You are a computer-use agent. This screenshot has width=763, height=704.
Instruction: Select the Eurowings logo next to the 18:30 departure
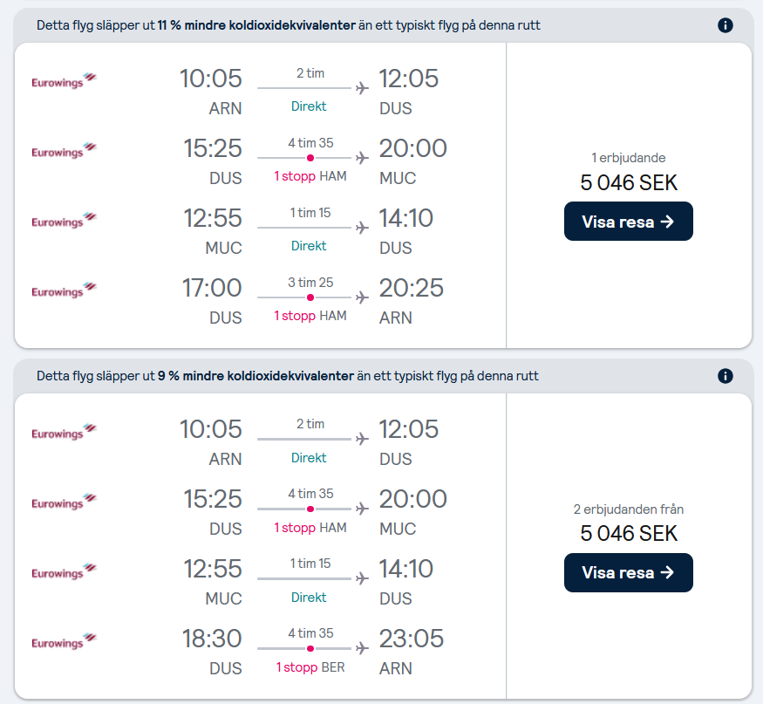coord(63,642)
